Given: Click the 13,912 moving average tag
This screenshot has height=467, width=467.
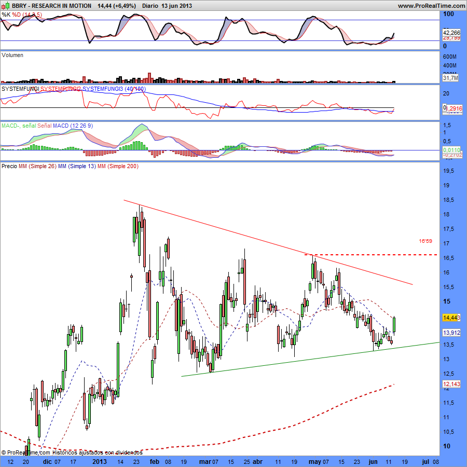Looking at the screenshot, I should [x=451, y=333].
